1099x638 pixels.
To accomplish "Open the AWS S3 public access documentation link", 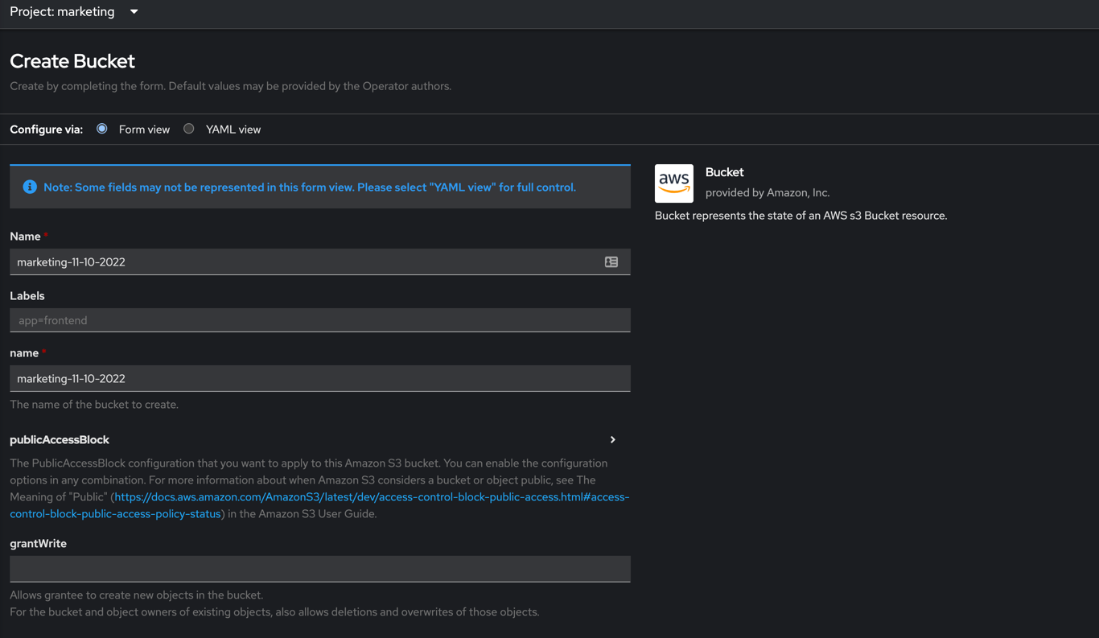I will pos(371,497).
